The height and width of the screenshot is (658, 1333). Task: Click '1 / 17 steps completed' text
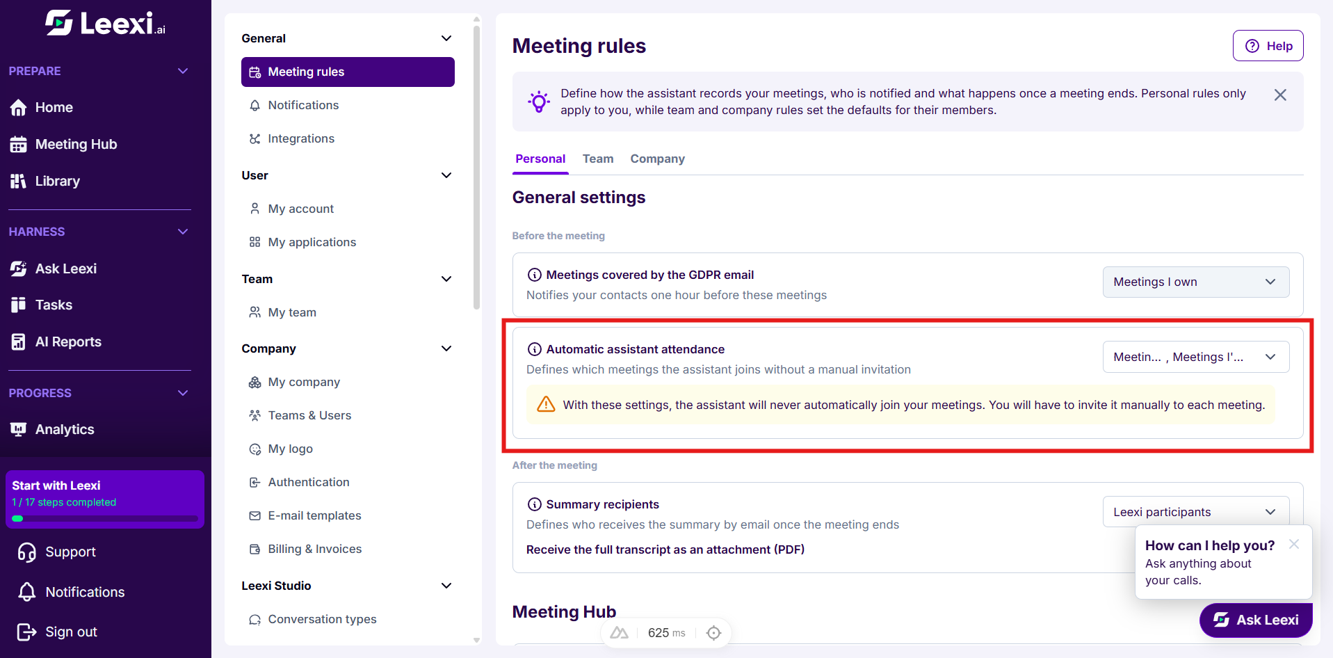click(x=64, y=502)
